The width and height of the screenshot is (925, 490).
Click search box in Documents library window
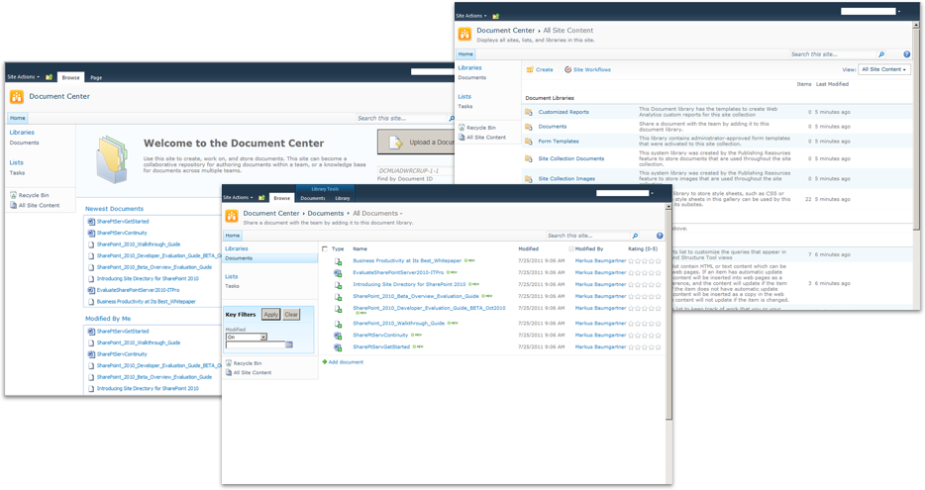pyautogui.click(x=587, y=236)
